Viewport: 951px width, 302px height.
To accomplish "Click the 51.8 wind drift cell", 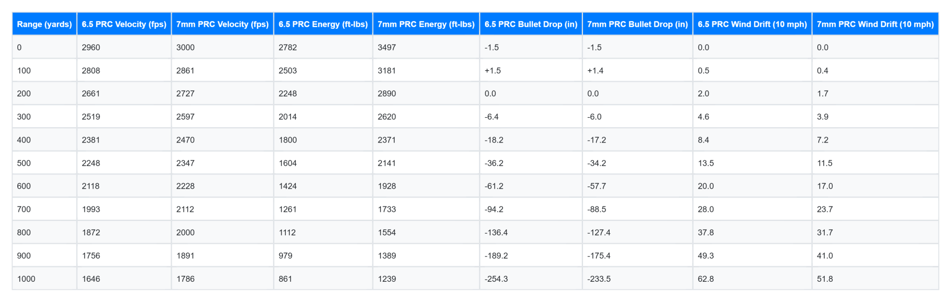I will [875, 279].
